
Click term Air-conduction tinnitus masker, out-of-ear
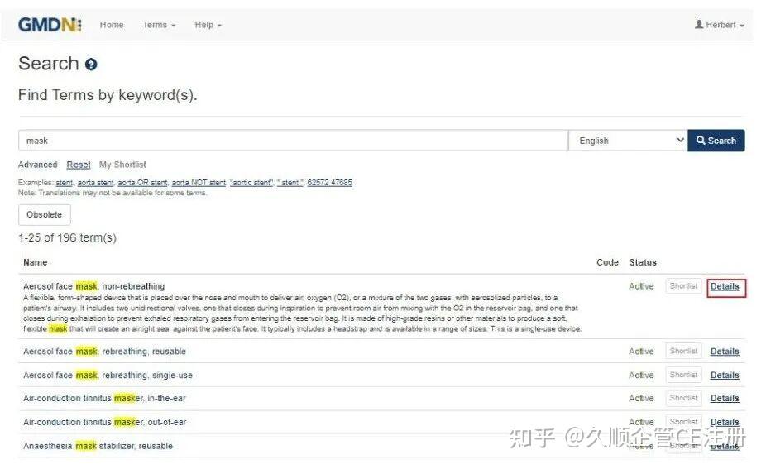coord(104,422)
